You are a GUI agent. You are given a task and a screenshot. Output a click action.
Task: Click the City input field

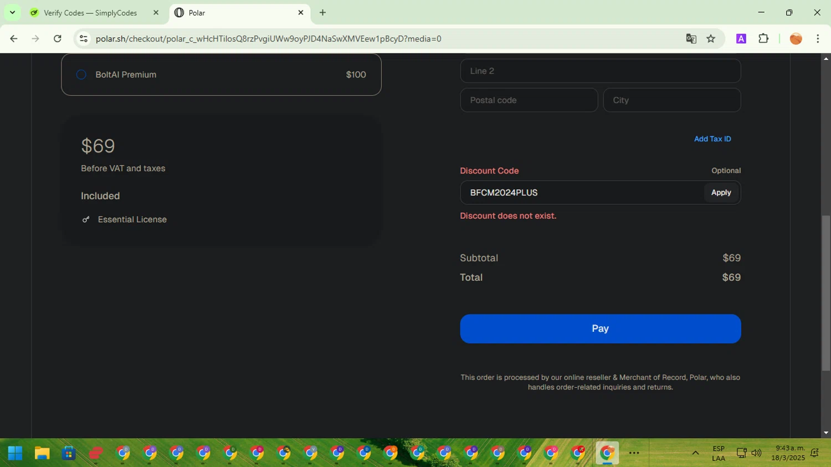[x=671, y=100]
